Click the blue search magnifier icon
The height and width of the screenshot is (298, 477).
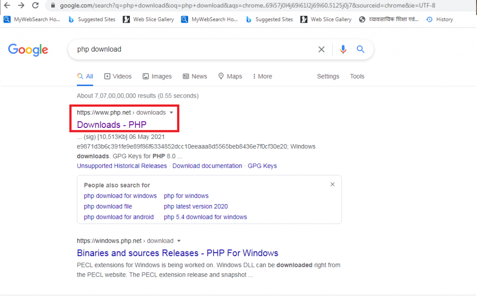(361, 49)
